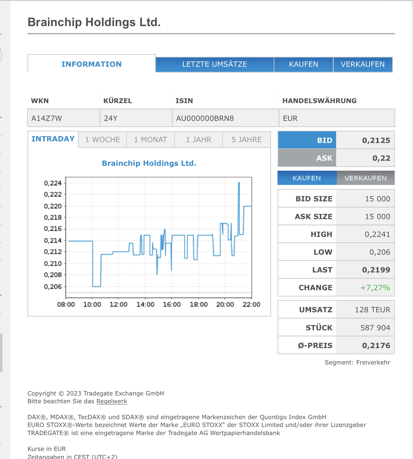Click the blue KAUFEN button below ASK
413x459 pixels.
pos(307,178)
